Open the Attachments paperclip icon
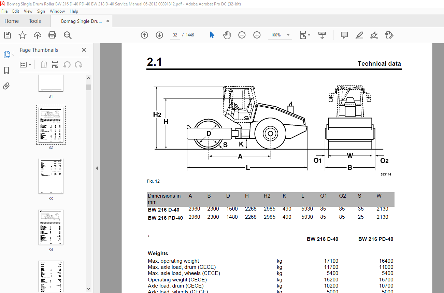This screenshot has height=293, width=444. 6,86
